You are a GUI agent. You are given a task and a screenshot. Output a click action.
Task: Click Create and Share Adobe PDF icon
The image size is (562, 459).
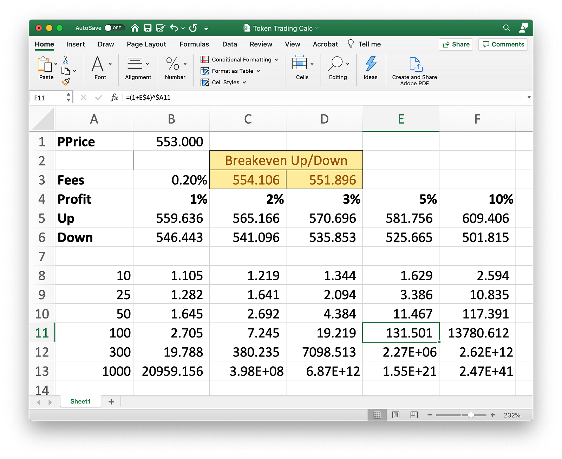click(x=416, y=64)
